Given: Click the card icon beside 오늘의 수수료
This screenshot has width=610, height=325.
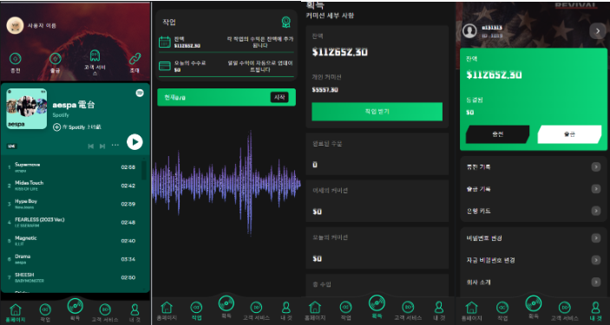Looking at the screenshot, I should coord(165,66).
